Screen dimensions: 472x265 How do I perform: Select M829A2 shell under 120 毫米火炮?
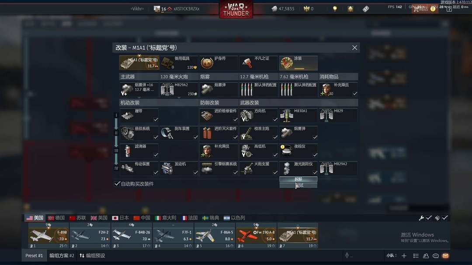tap(179, 89)
